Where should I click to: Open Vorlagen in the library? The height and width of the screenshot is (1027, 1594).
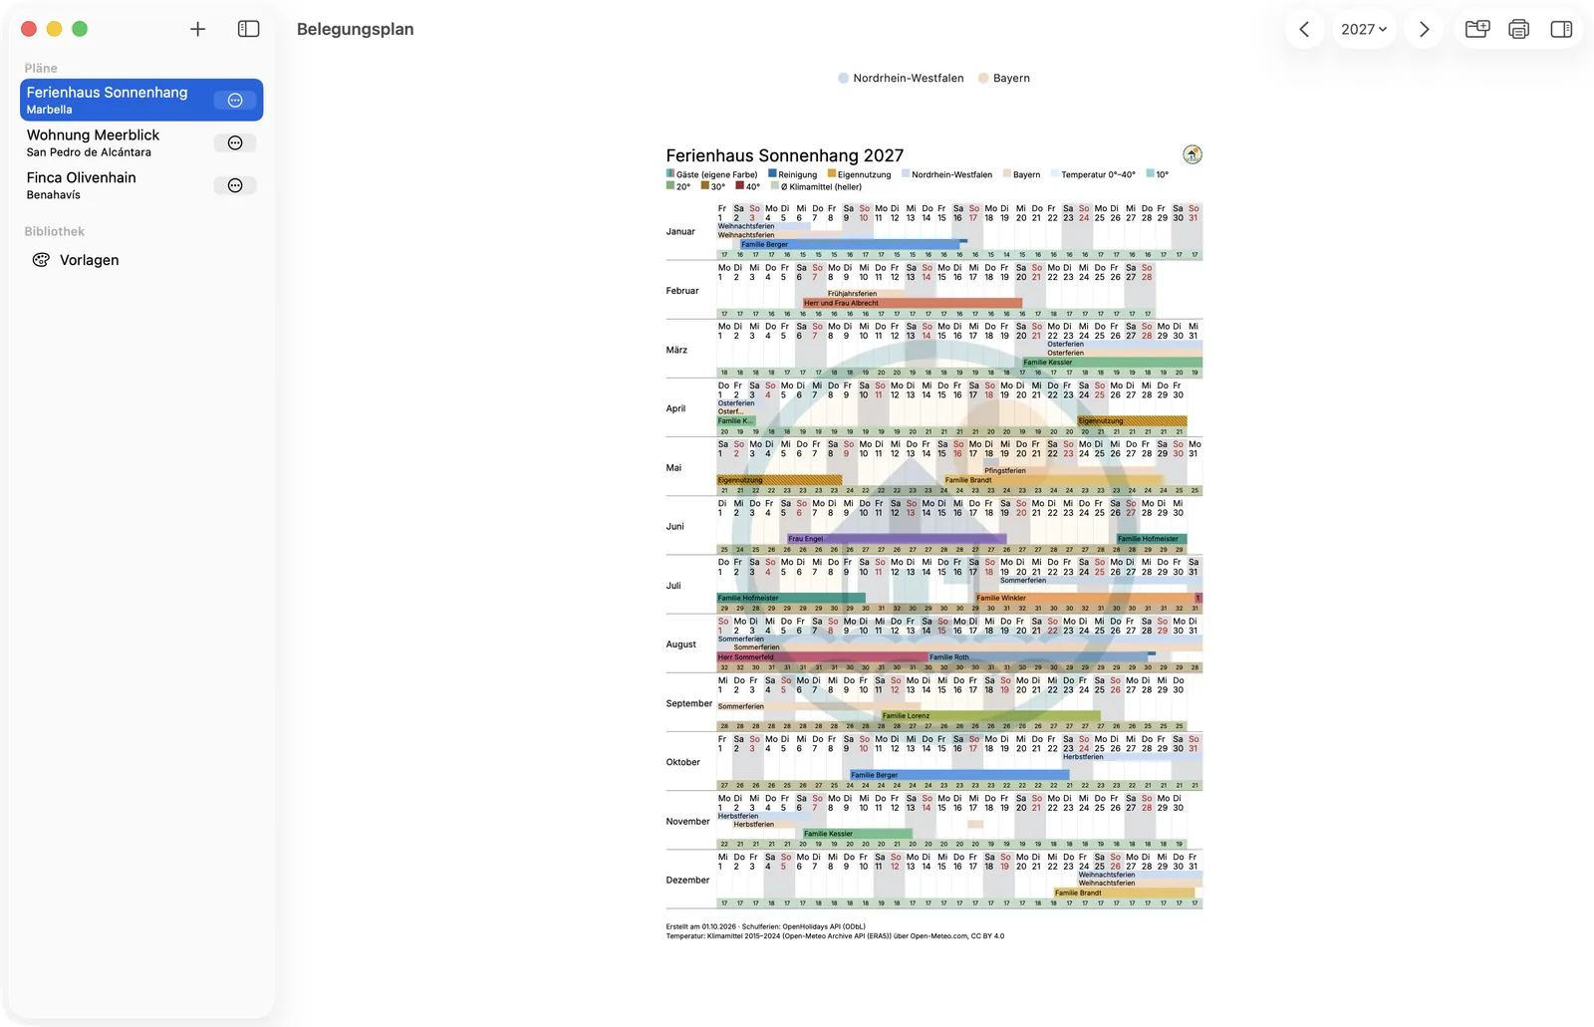click(x=141, y=260)
